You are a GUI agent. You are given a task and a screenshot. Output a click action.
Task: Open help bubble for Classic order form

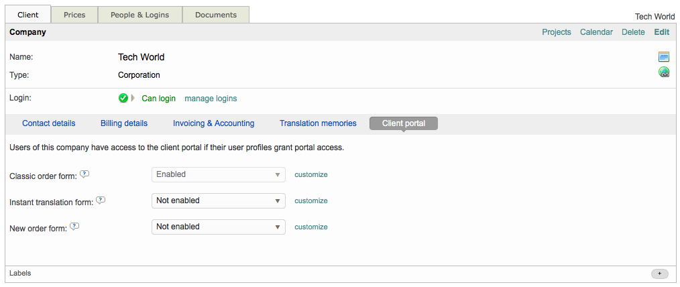point(84,174)
